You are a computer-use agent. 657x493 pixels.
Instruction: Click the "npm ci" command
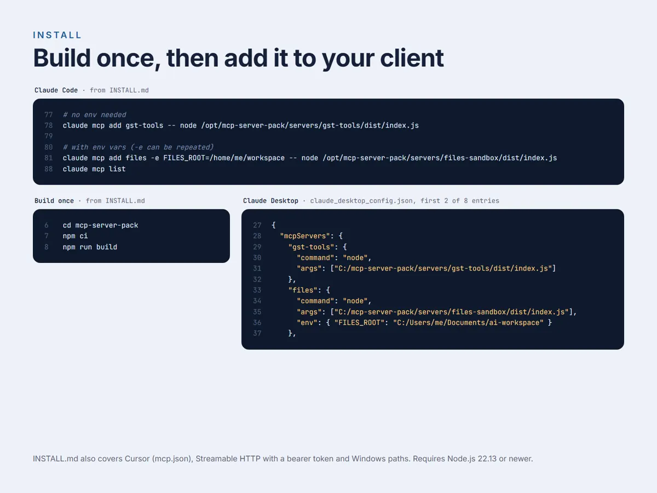tap(76, 236)
